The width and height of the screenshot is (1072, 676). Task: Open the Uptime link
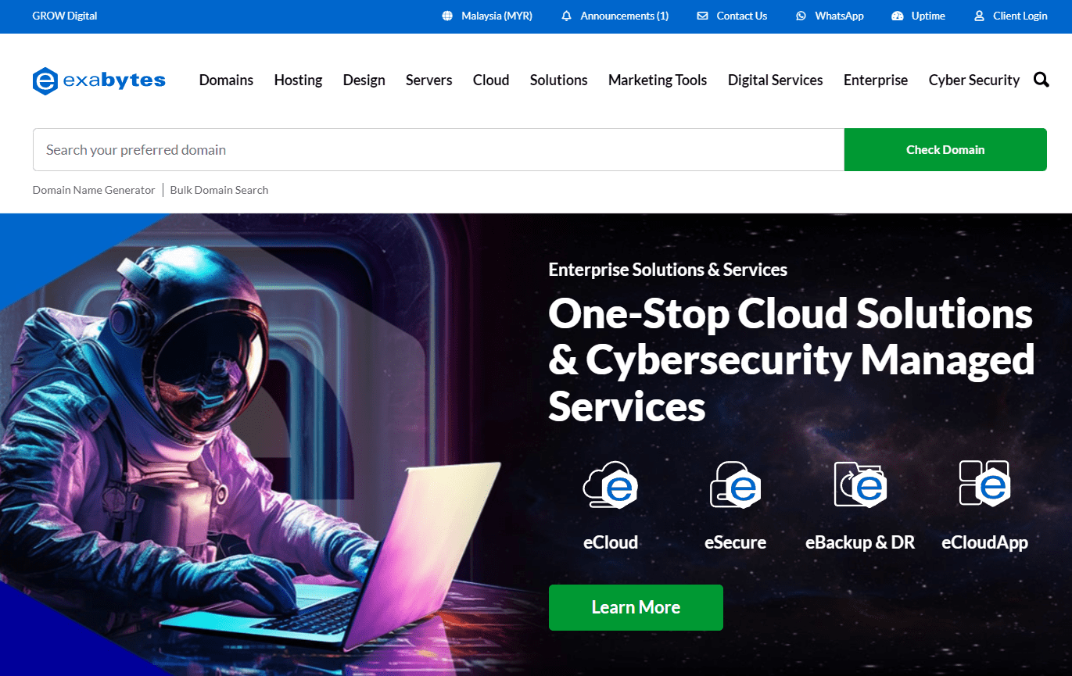(928, 16)
